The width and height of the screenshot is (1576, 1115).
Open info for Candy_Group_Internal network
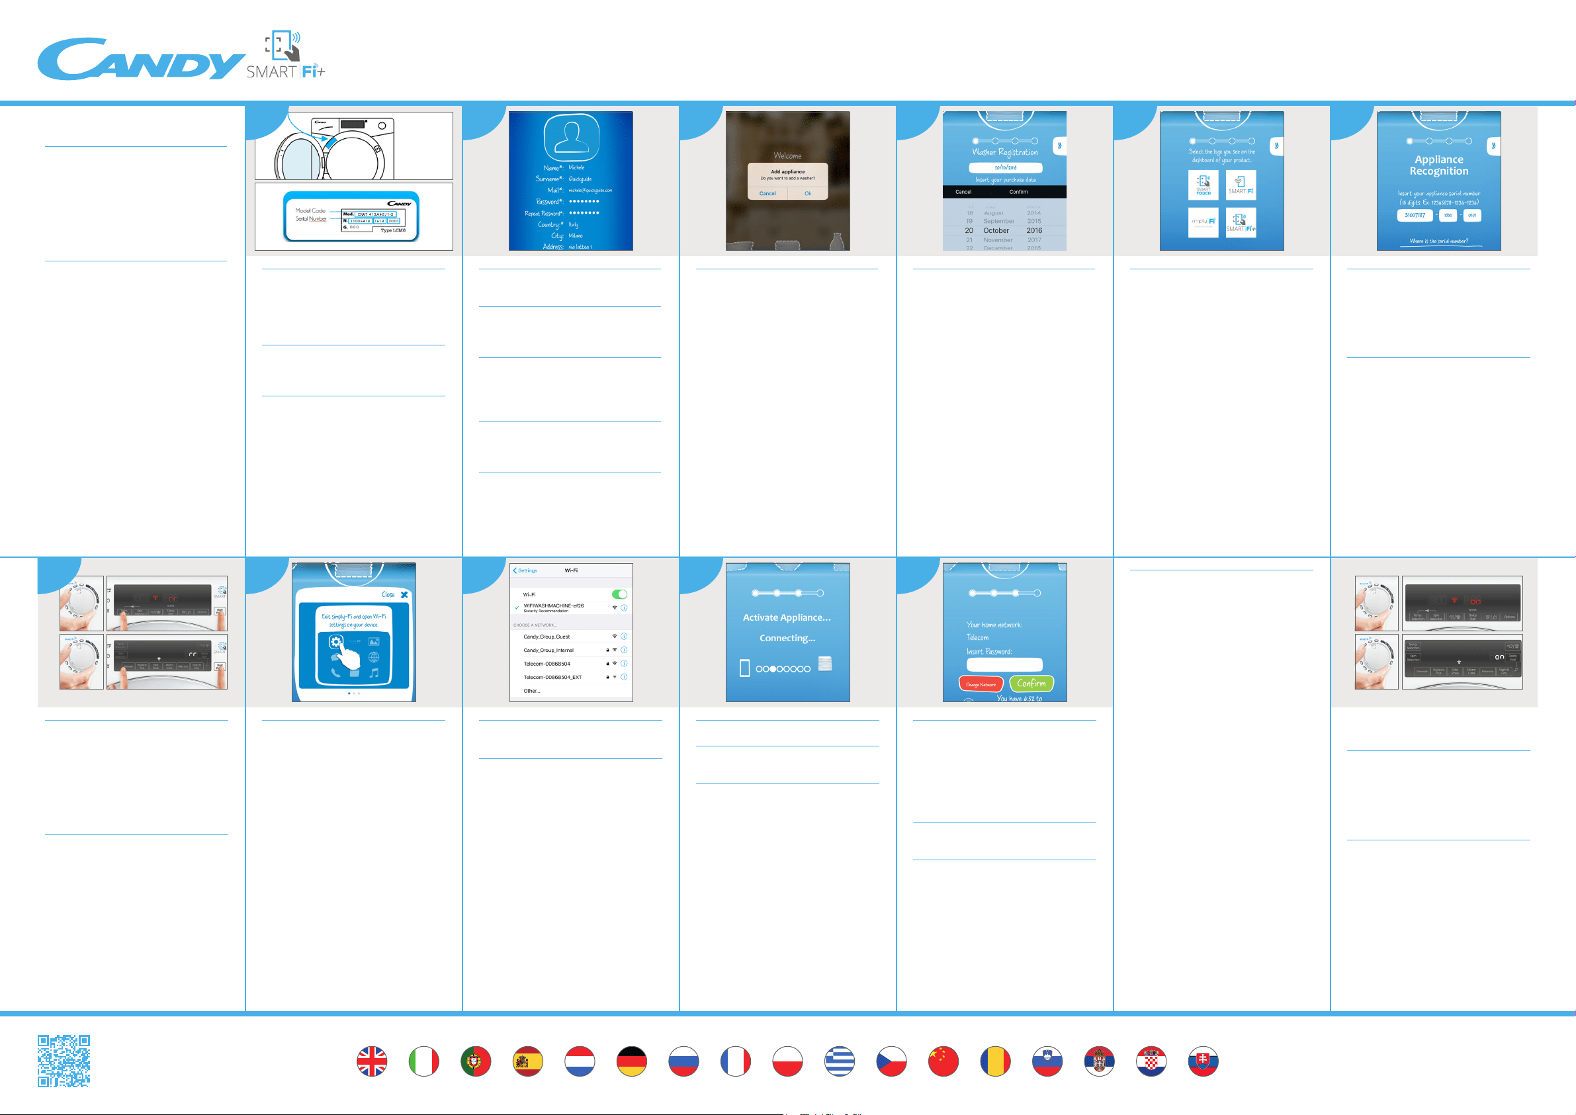point(624,650)
